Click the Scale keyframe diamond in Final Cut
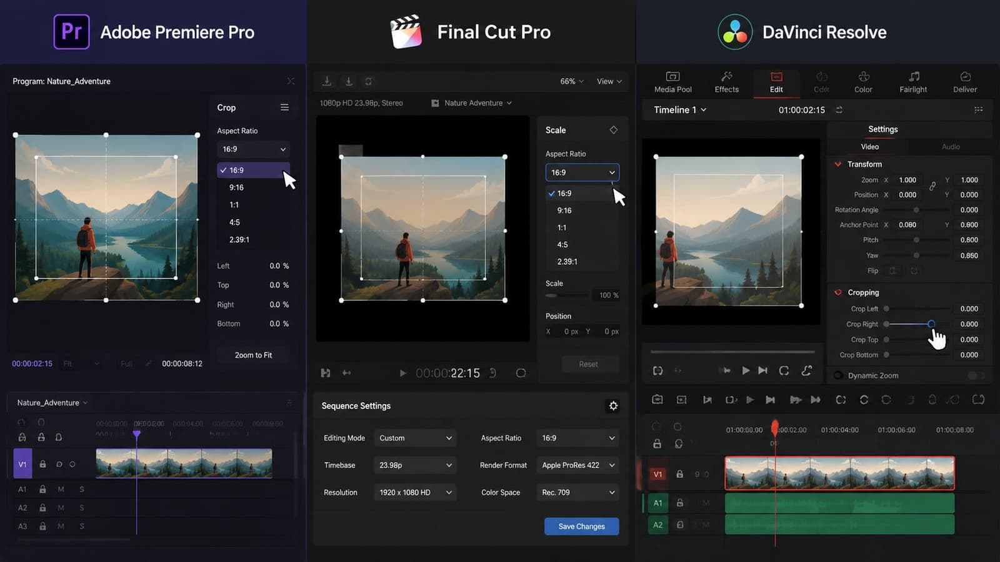 click(x=613, y=130)
